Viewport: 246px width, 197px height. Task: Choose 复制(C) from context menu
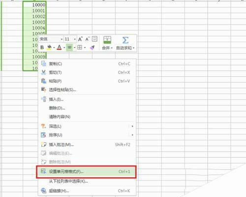tap(87, 64)
